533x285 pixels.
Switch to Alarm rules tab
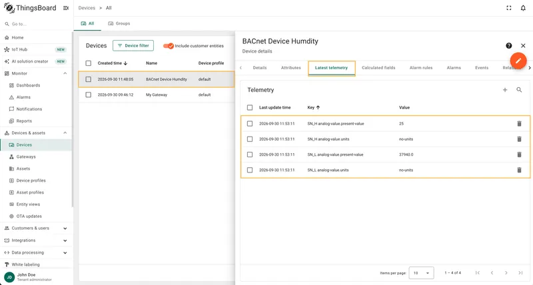[x=421, y=68]
